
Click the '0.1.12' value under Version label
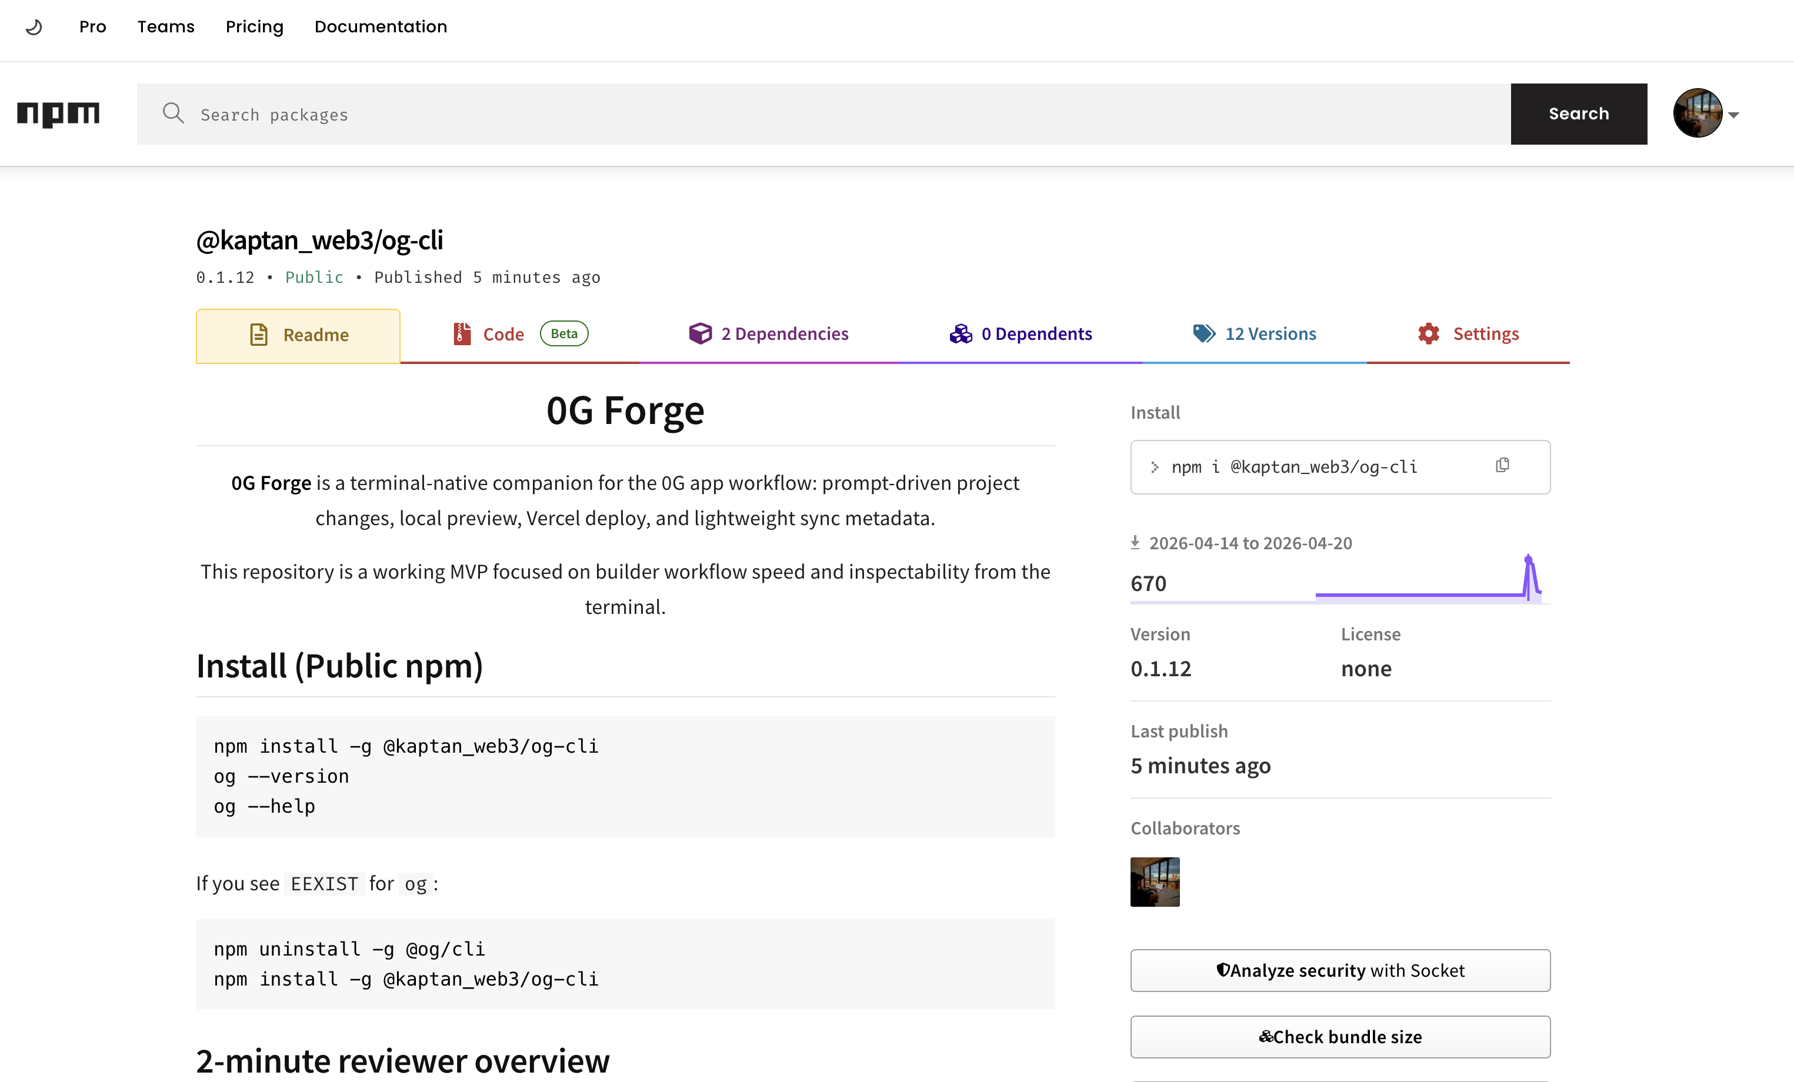point(1161,669)
